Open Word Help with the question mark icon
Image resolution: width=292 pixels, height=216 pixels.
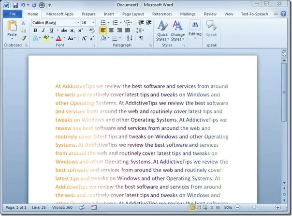click(283, 14)
